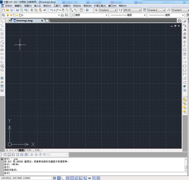Open the Hatch tool
This screenshot has width=189, height=180.
[2, 78]
